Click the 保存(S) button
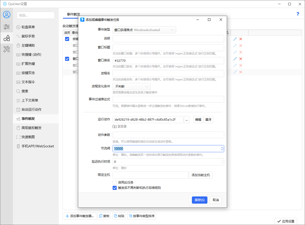This screenshot has height=225, width=305. [x=200, y=200]
